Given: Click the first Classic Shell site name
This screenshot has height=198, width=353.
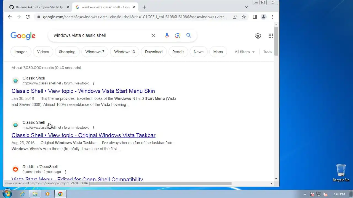Looking at the screenshot, I should (x=34, y=78).
